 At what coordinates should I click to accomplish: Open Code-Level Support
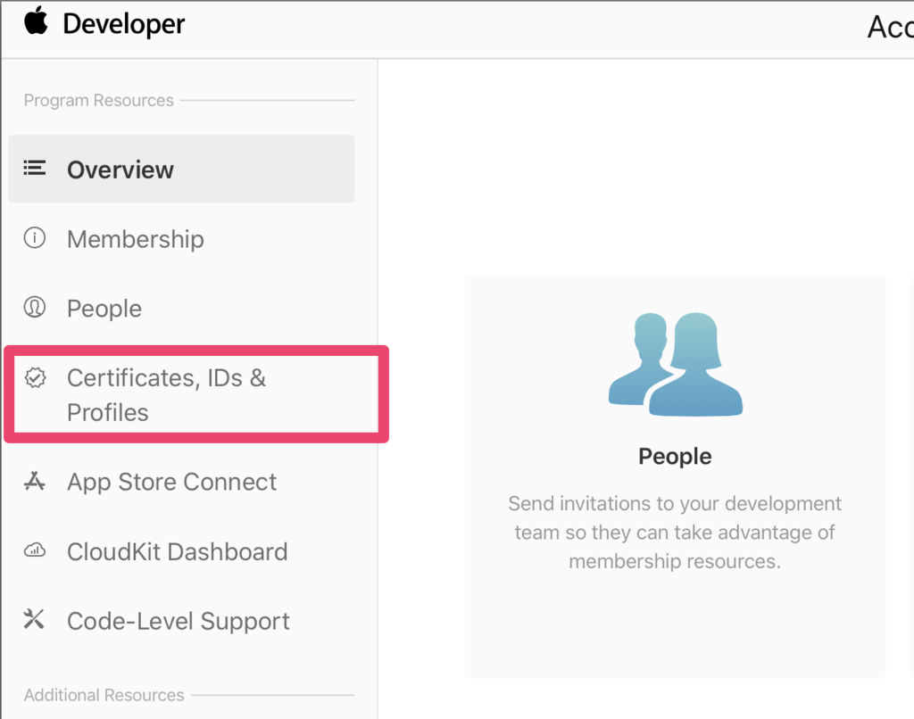(x=179, y=622)
